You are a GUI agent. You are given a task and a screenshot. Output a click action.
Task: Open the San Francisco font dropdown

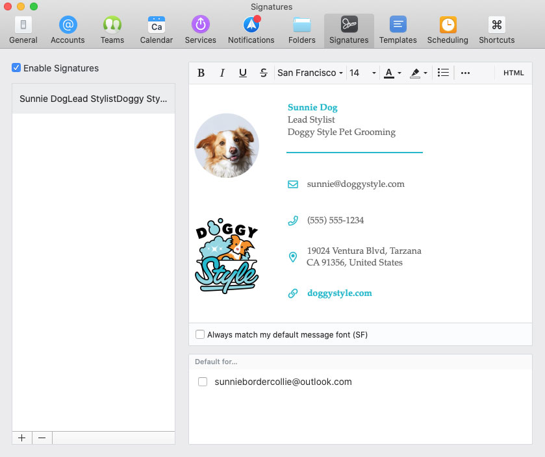tap(310, 73)
